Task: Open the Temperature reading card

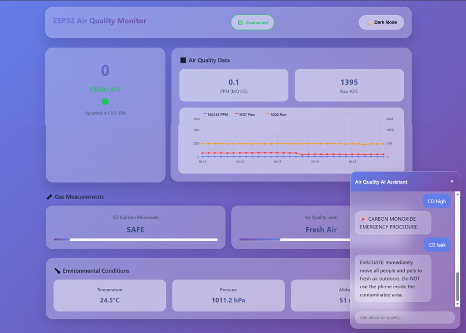Action: tap(110, 295)
